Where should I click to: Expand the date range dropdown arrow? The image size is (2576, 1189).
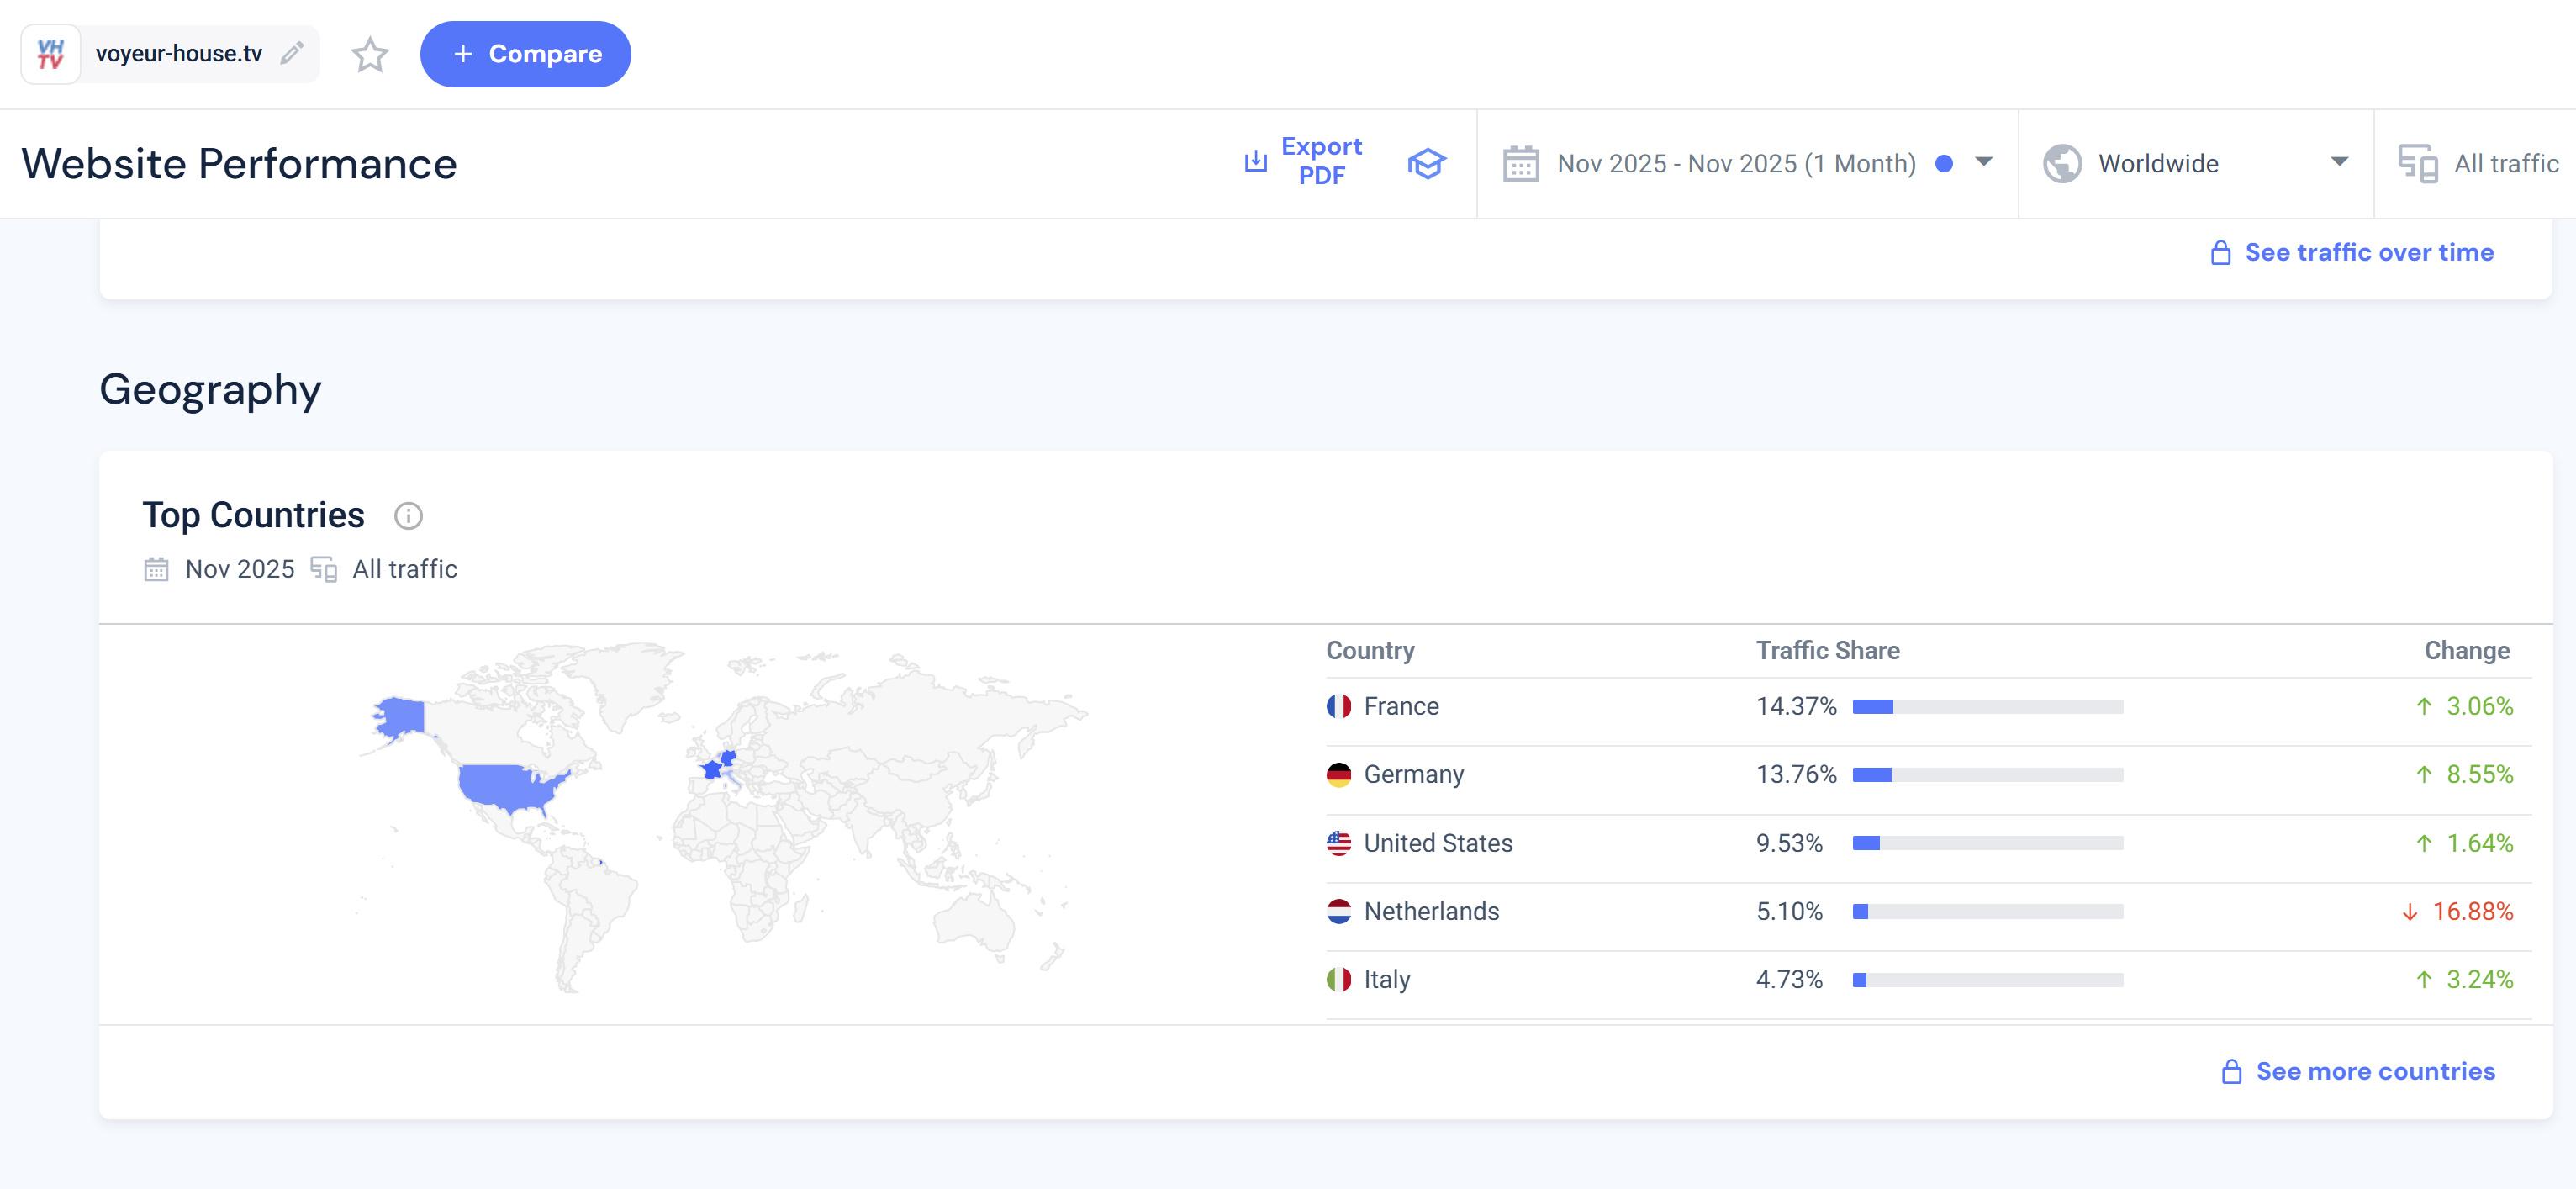coord(1984,162)
